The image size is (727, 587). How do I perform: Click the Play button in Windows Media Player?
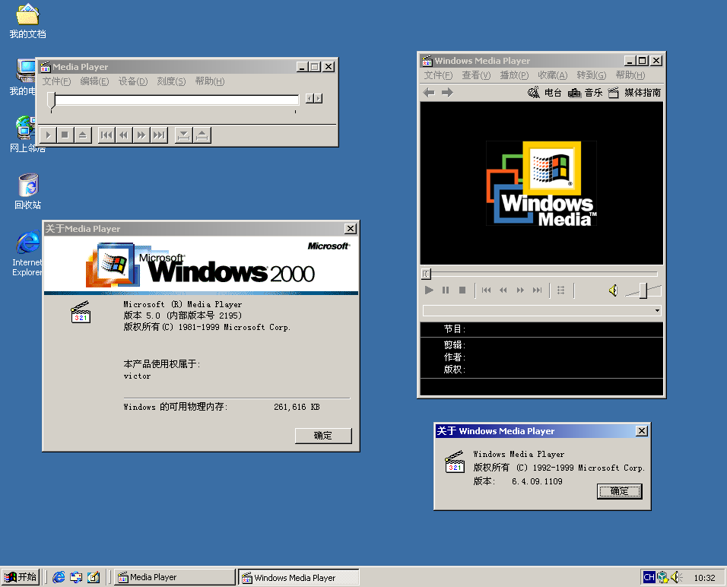coord(428,290)
